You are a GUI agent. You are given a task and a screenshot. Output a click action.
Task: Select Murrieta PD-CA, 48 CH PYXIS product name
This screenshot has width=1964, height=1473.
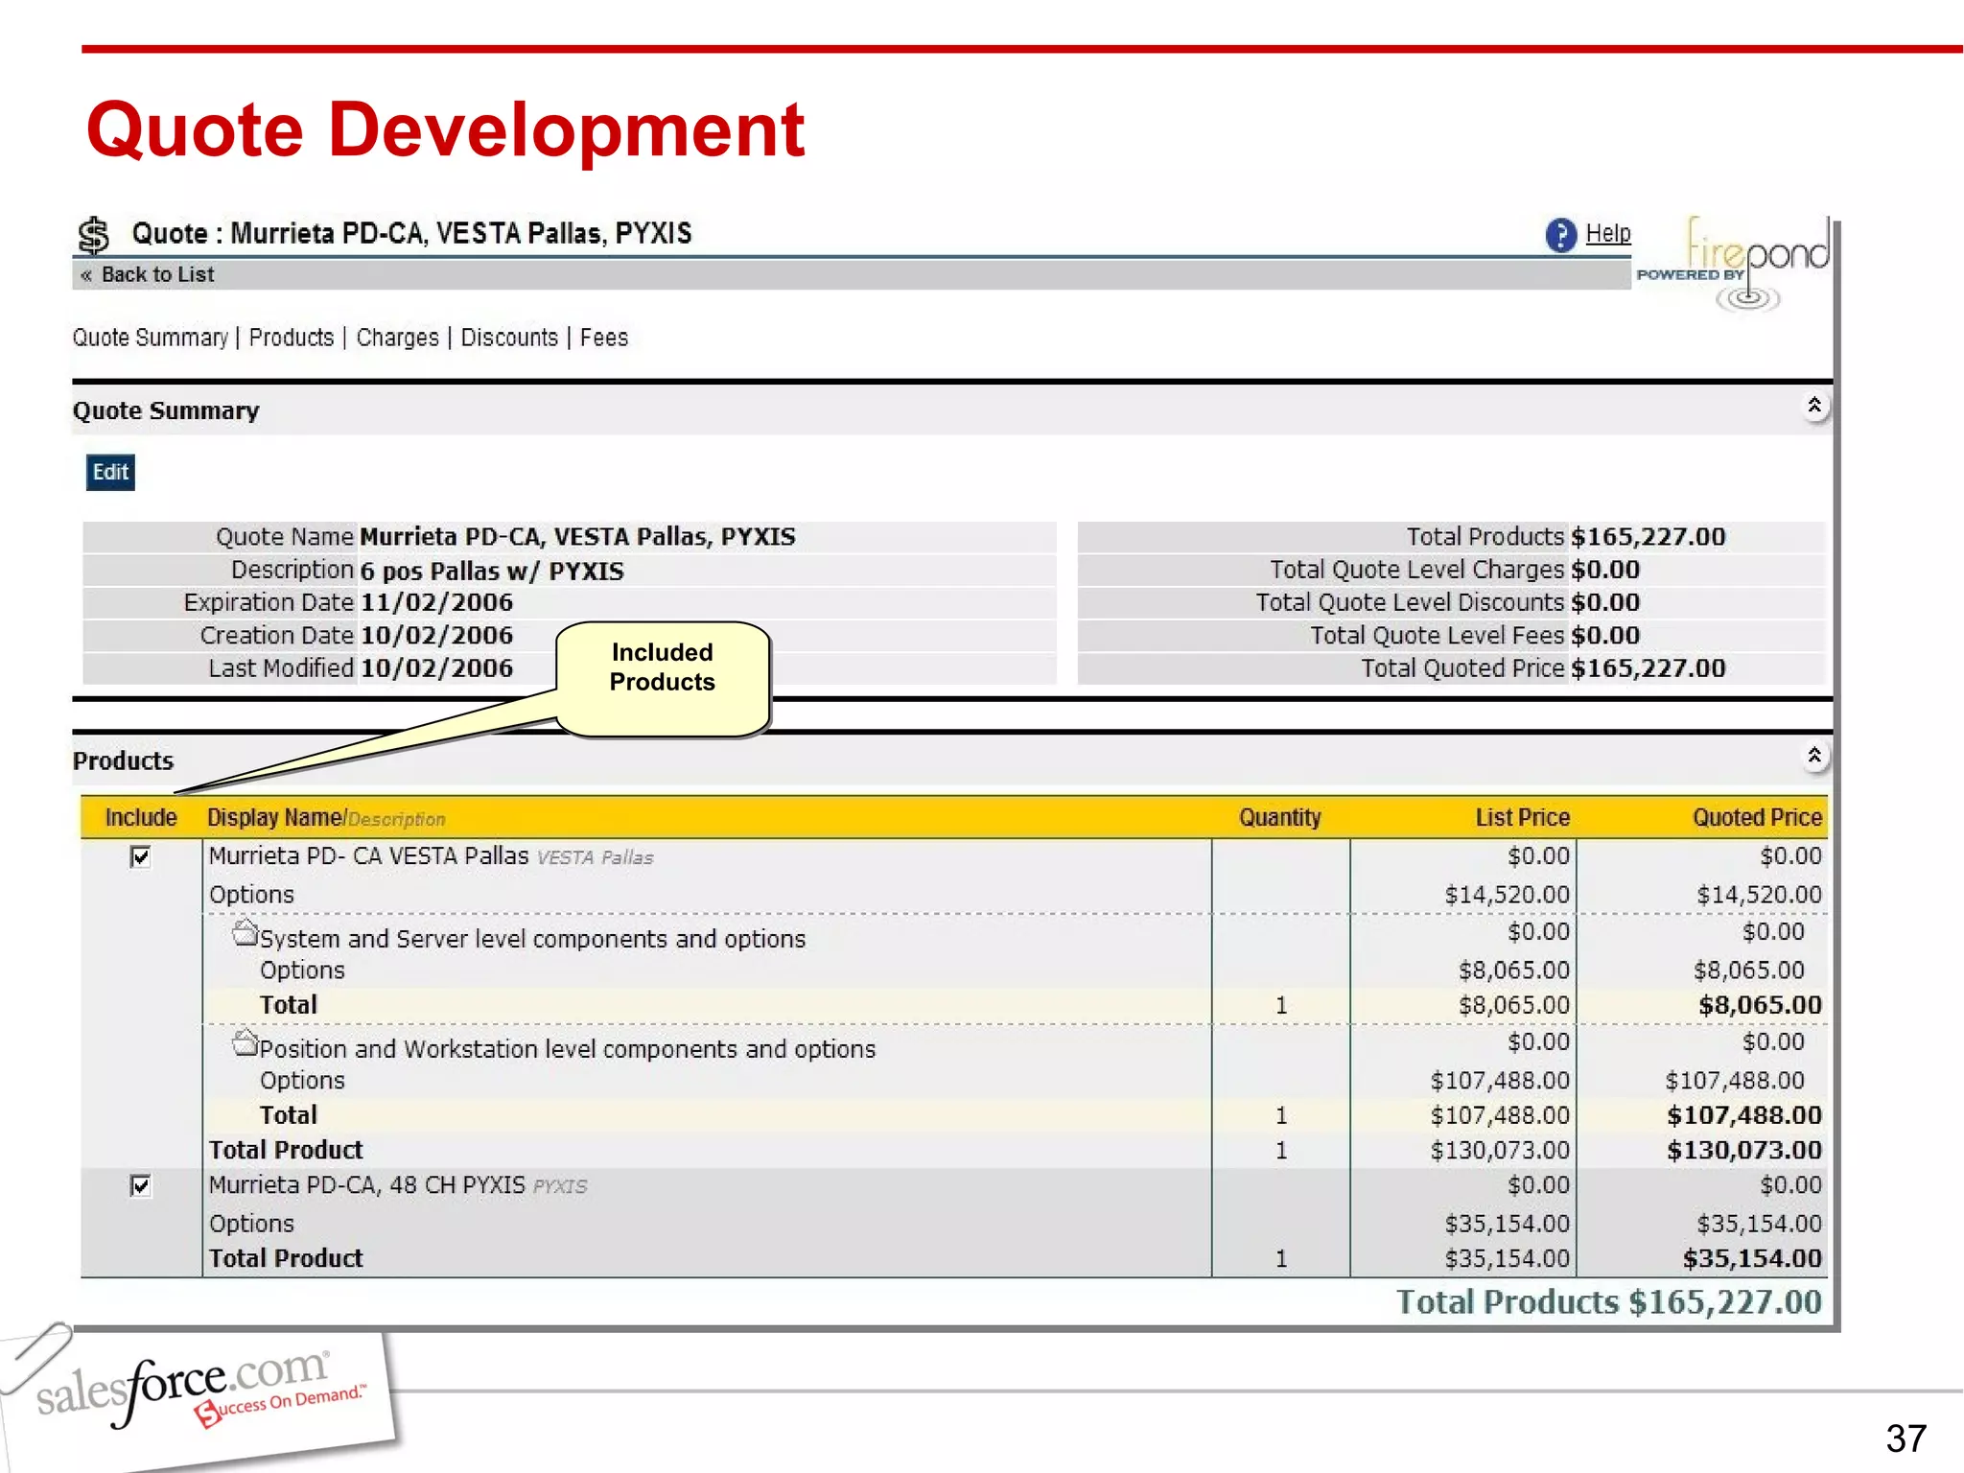(x=367, y=1185)
